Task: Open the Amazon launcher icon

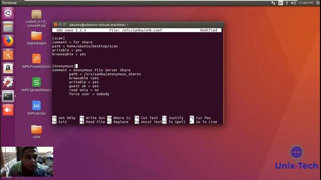Action: (x=8, y=68)
